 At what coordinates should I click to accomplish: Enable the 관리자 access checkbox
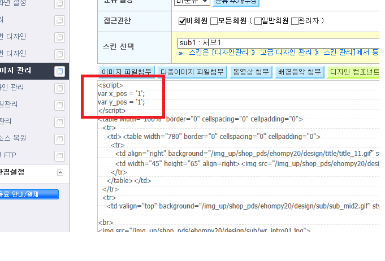click(295, 21)
